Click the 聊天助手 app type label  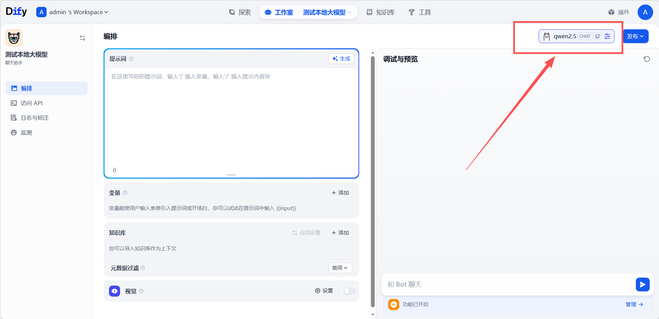pos(14,63)
